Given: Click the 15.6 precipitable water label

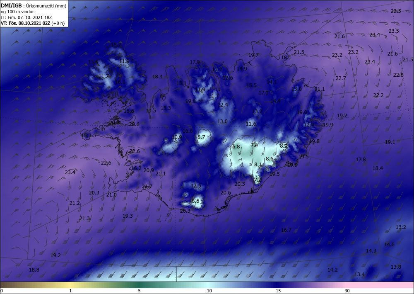Looking at the screenshot, I should (129, 111).
